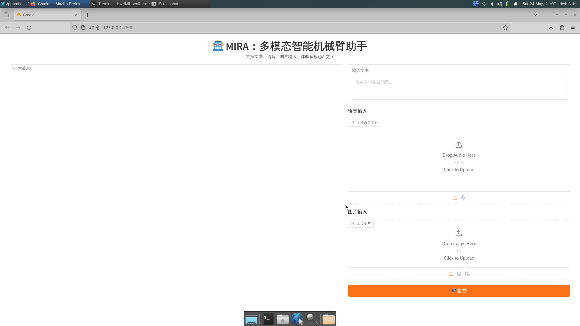This screenshot has height=326, width=580.
Task: Open the Applications menu in the top panel
Action: pos(14,4)
